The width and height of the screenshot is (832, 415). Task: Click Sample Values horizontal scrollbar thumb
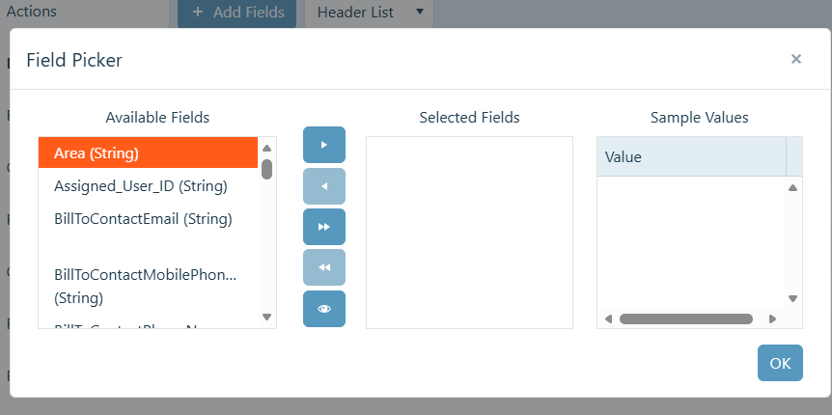[686, 318]
